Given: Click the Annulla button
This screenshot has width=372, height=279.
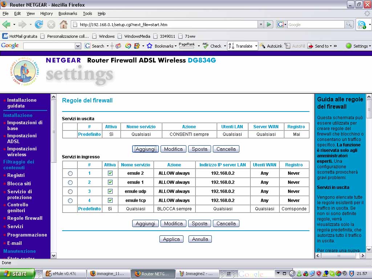Looking at the screenshot, I should coord(200,239).
